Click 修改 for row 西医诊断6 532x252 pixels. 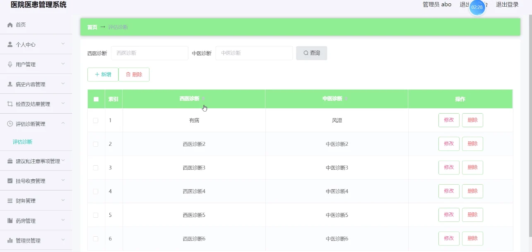coord(449,239)
